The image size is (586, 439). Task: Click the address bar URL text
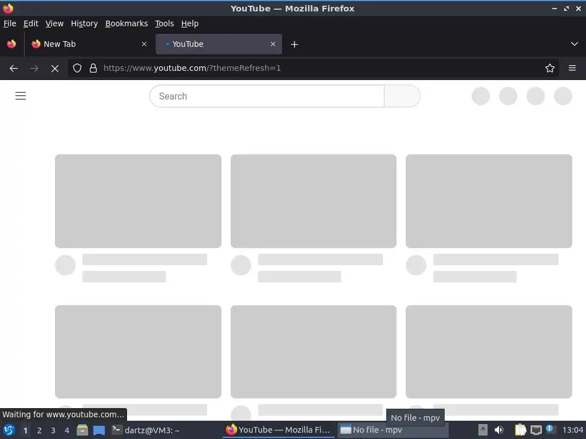click(192, 69)
